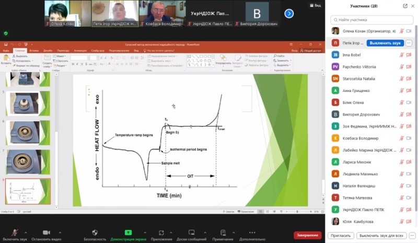Unmute microphone with Включить звук
Screen dimensions: 418x243
click(x=15, y=235)
